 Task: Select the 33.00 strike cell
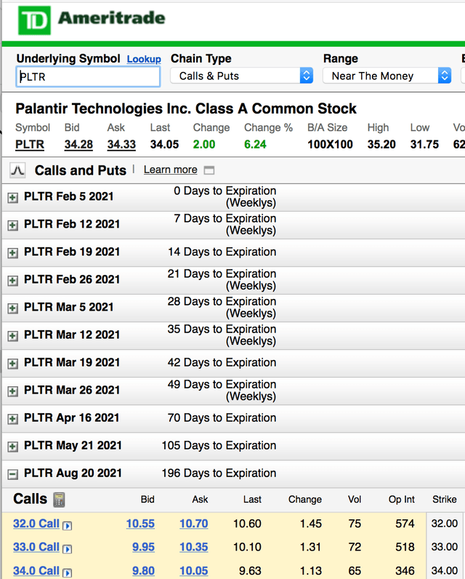(x=445, y=547)
